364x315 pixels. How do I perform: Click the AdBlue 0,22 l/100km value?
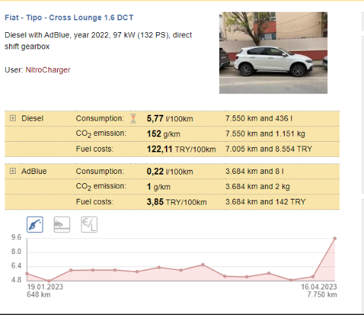click(170, 171)
